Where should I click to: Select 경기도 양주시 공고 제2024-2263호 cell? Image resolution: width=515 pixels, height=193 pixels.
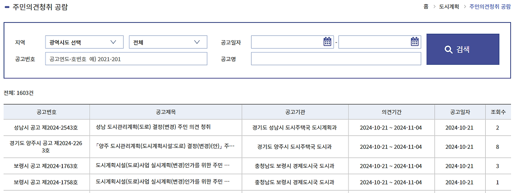pos(47,147)
